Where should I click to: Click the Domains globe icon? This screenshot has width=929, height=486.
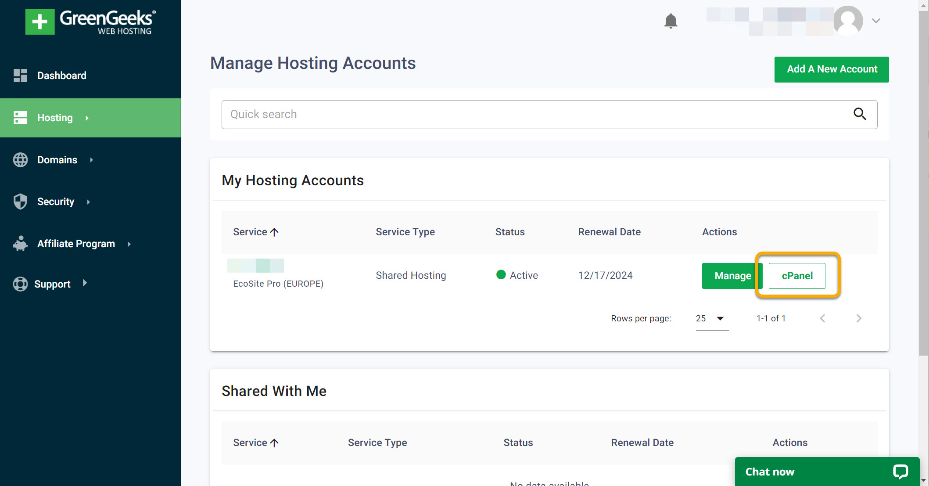(x=20, y=160)
